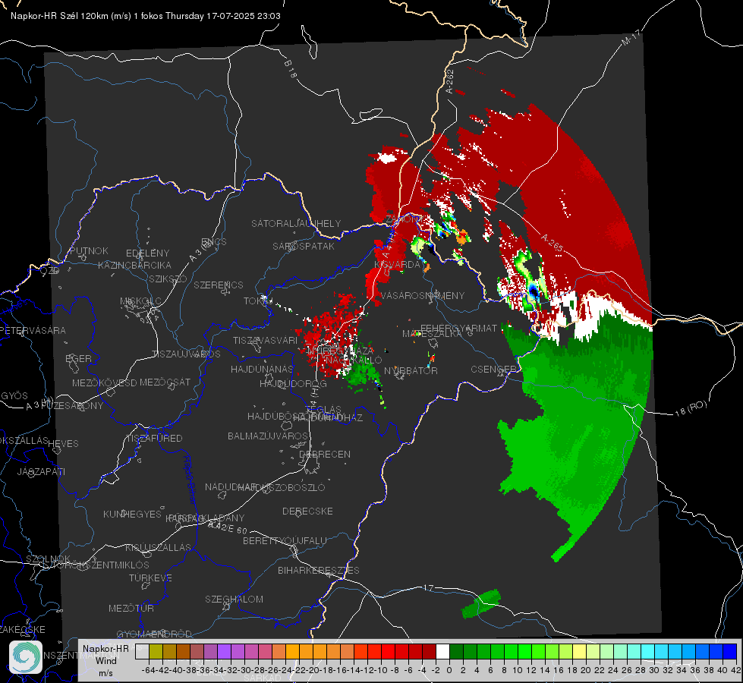Click the cyan swatch in the wind legend

point(647,651)
